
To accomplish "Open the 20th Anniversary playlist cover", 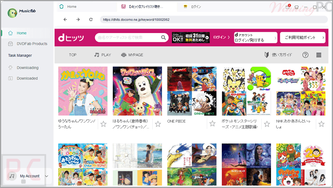I will [x=301, y=165].
